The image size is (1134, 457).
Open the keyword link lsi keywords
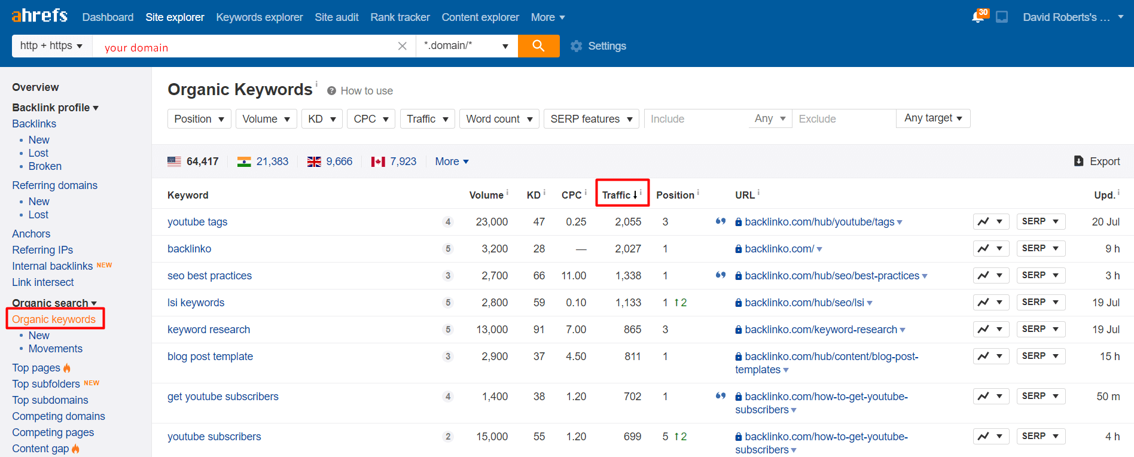(x=196, y=303)
